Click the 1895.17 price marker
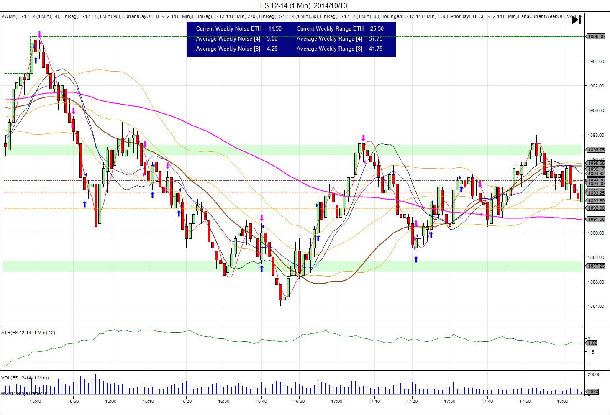Viewport: 610px width, 415px height. [596, 169]
